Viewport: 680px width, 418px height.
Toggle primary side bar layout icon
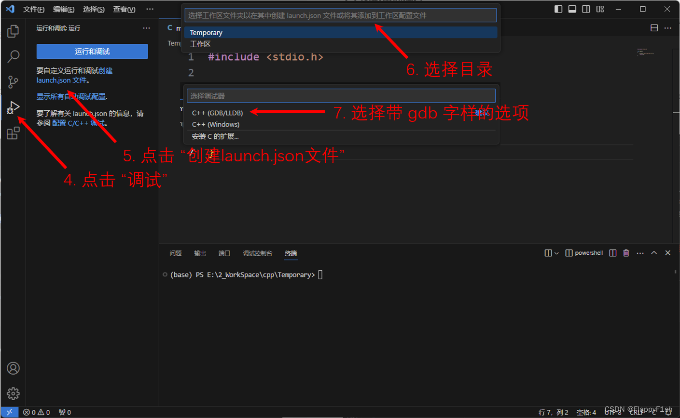[558, 9]
